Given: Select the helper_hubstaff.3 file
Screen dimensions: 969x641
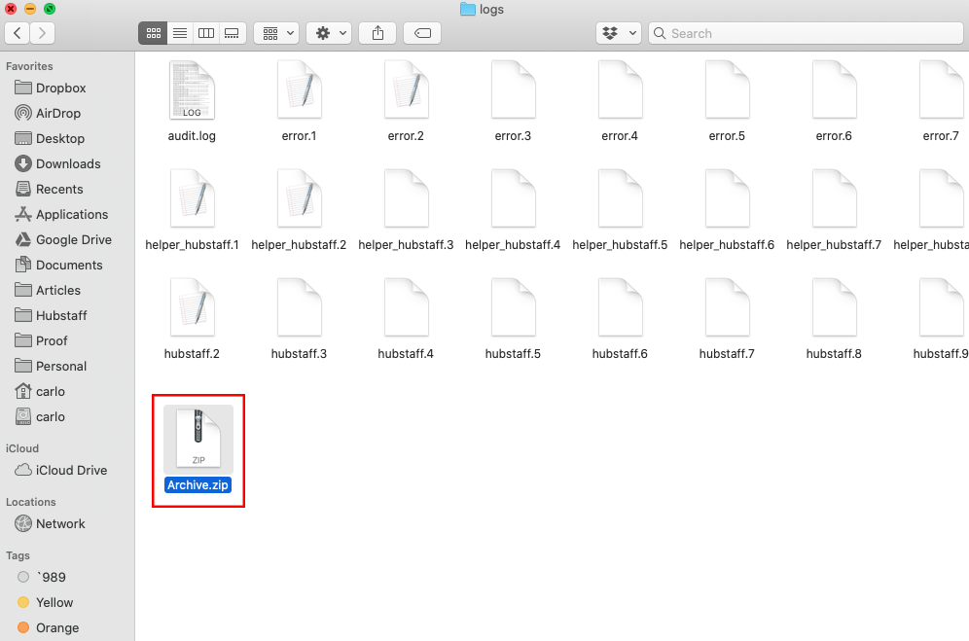Looking at the screenshot, I should (406, 211).
